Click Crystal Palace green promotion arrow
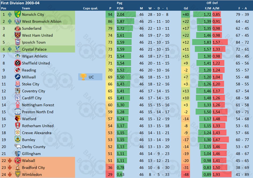This screenshot has width=253, height=178. [10, 49]
